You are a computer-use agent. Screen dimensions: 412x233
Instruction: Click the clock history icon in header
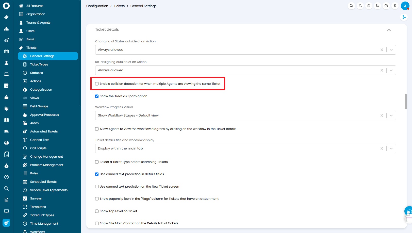386,6
